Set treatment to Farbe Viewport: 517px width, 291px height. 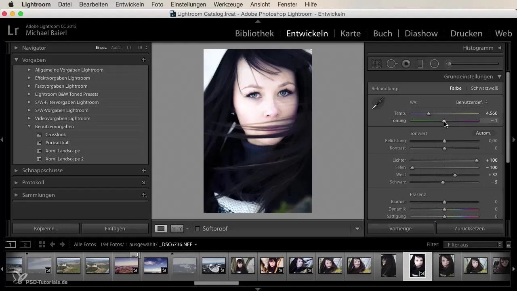456,88
